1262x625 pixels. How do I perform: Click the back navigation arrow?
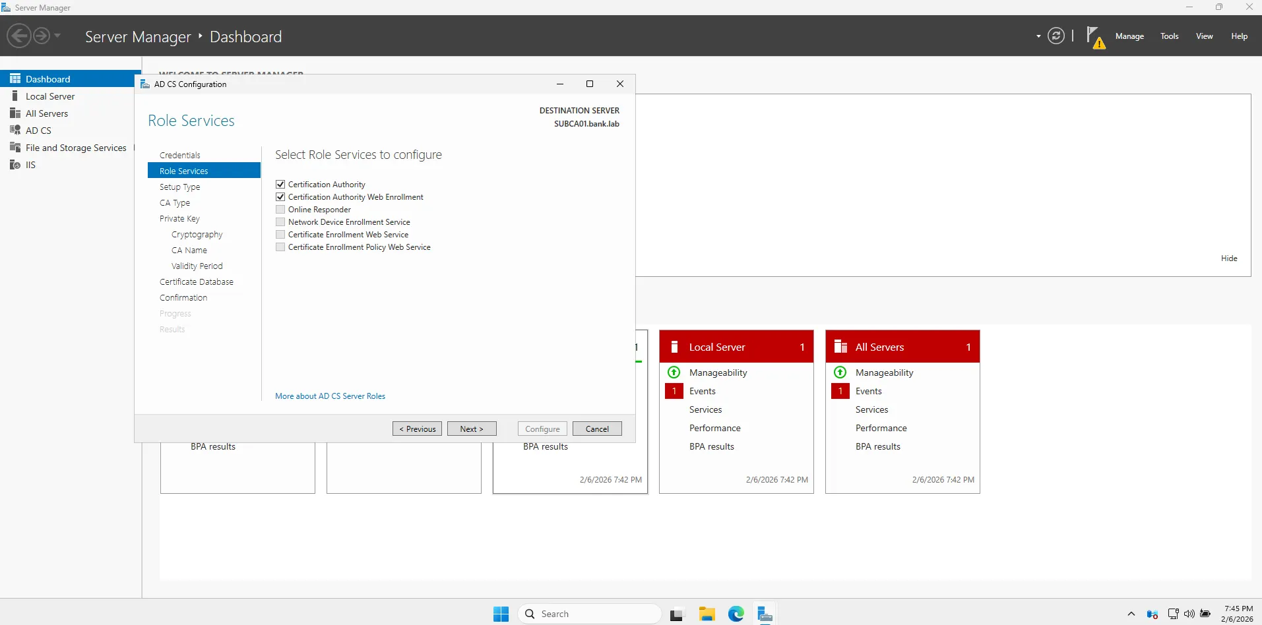tap(18, 36)
